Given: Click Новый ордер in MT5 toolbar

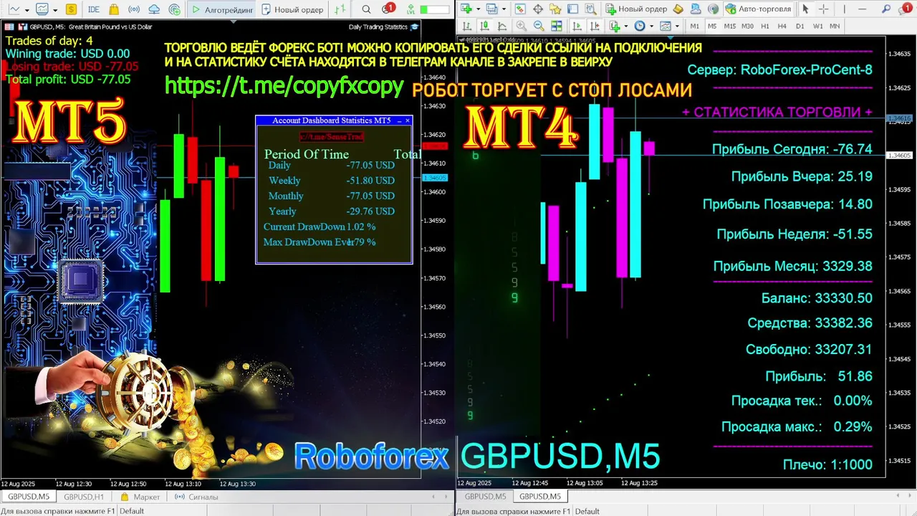Looking at the screenshot, I should click(292, 9).
